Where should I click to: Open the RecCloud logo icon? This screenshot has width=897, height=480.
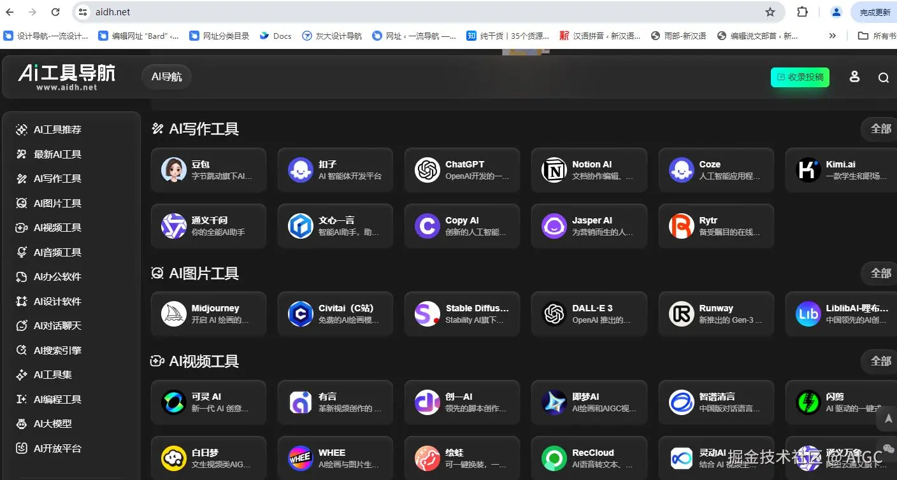pos(554,458)
